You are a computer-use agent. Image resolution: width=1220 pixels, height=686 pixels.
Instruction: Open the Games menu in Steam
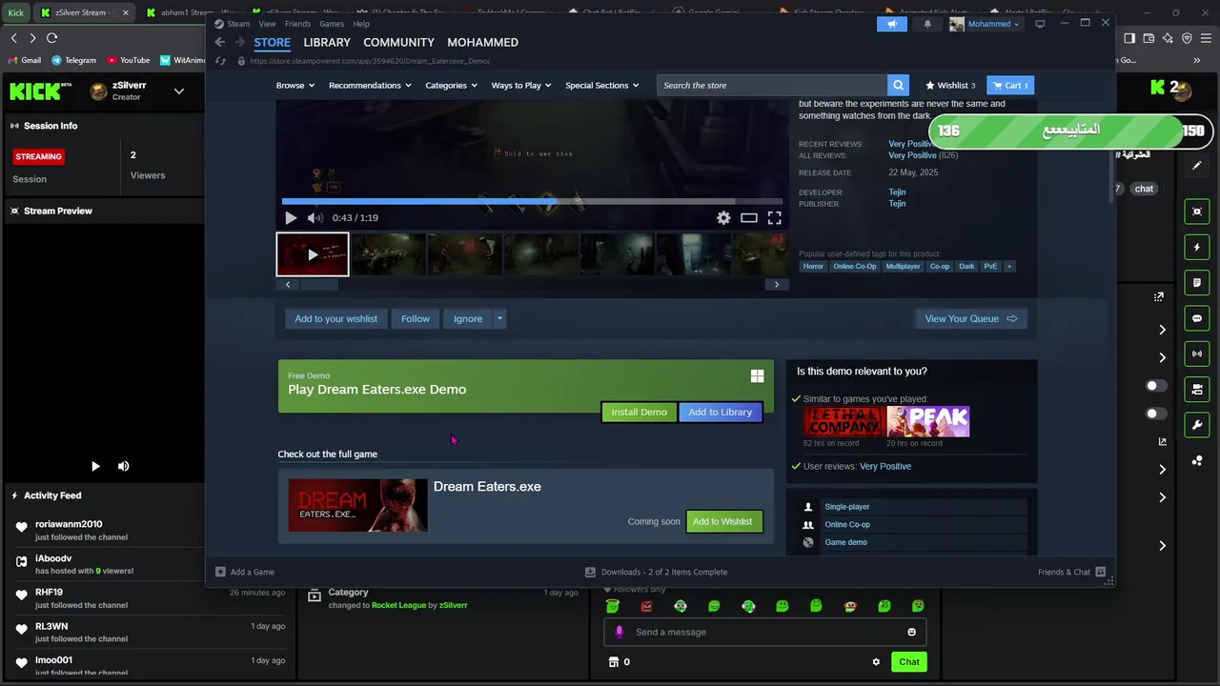[x=332, y=24]
